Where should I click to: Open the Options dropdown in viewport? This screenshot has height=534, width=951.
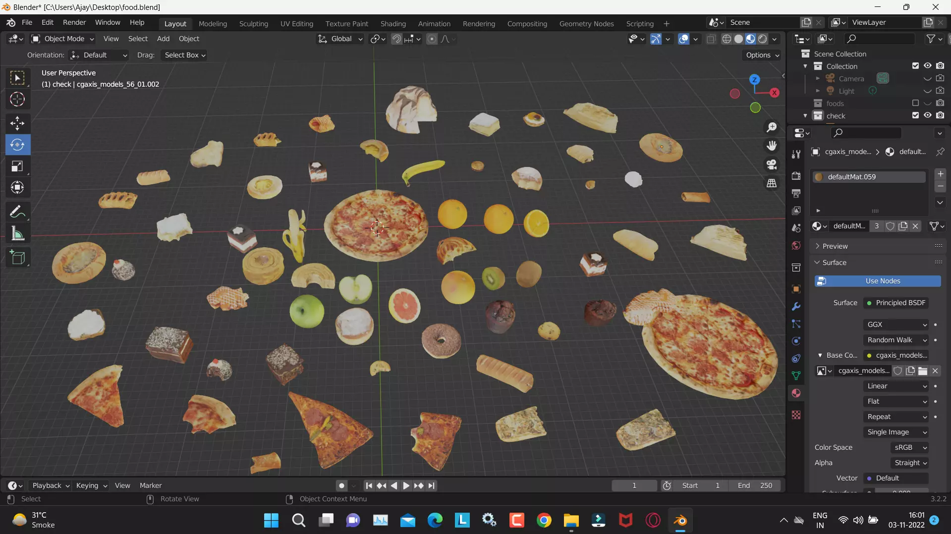(x=762, y=55)
